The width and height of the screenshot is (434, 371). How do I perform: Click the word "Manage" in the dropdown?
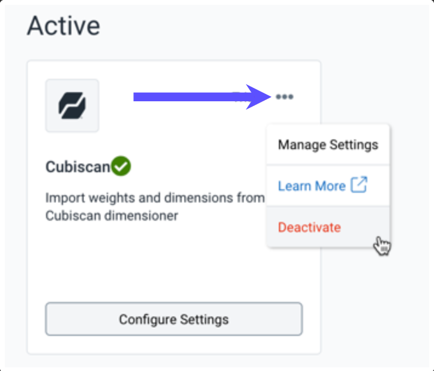pos(301,145)
